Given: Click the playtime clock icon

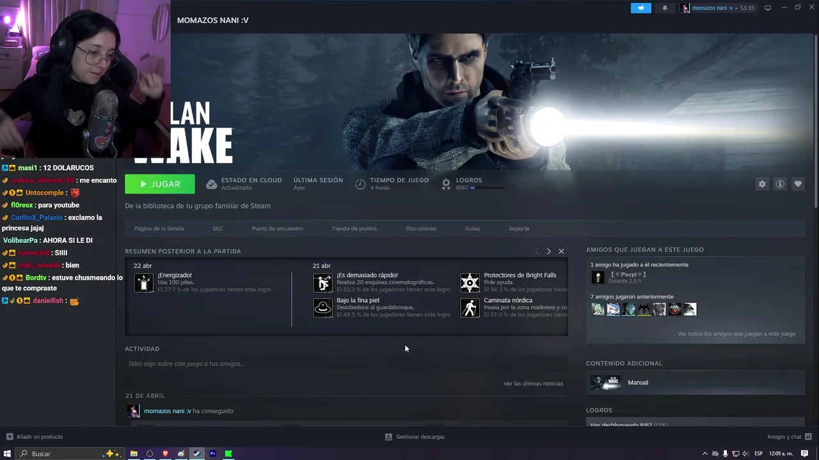Looking at the screenshot, I should [360, 184].
